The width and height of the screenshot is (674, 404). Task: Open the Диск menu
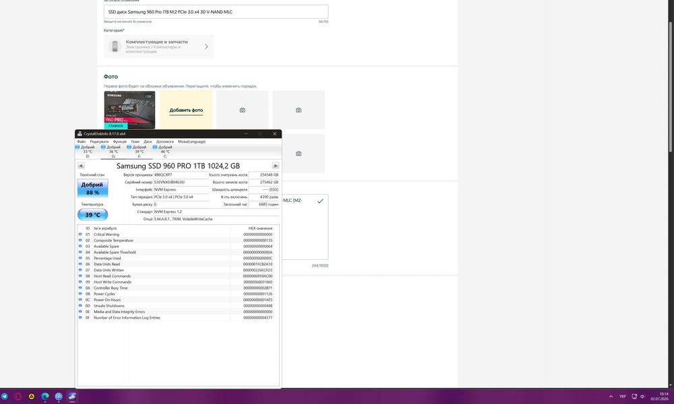click(x=148, y=141)
